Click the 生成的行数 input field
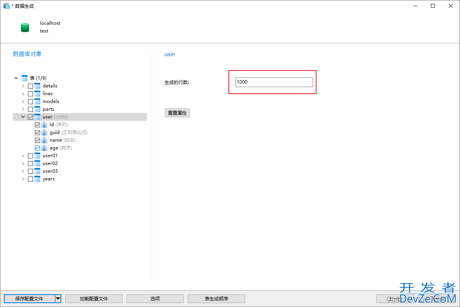Image resolution: width=460 pixels, height=307 pixels. pyautogui.click(x=274, y=82)
